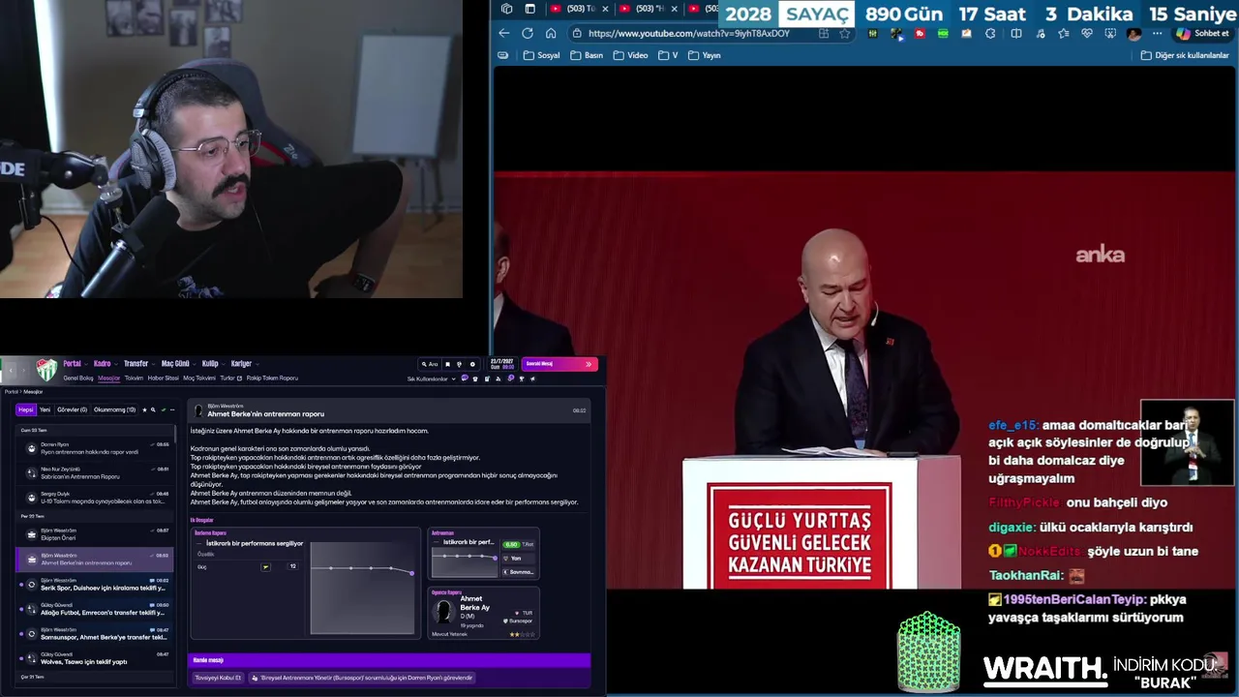Image resolution: width=1239 pixels, height=697 pixels.
Task: Open 'Sabrican'ın Antrenman Raporu' message
Action: coord(94,473)
